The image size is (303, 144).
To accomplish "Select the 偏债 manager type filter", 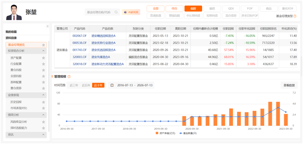I will [212, 8].
